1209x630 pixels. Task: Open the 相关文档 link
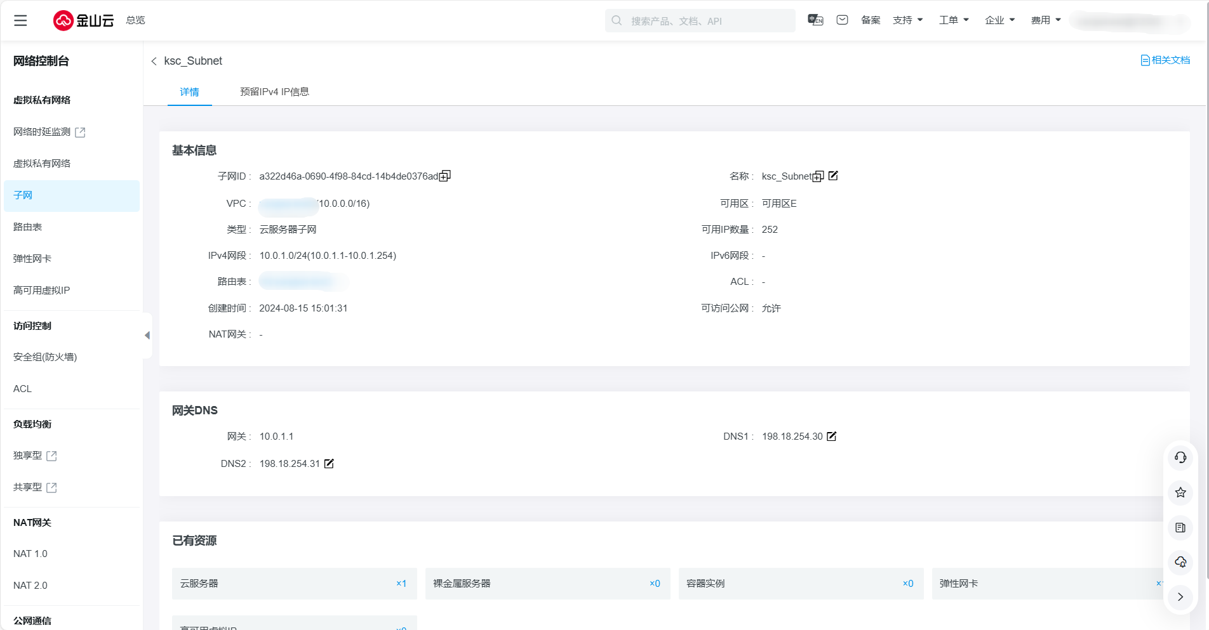pyautogui.click(x=1165, y=60)
